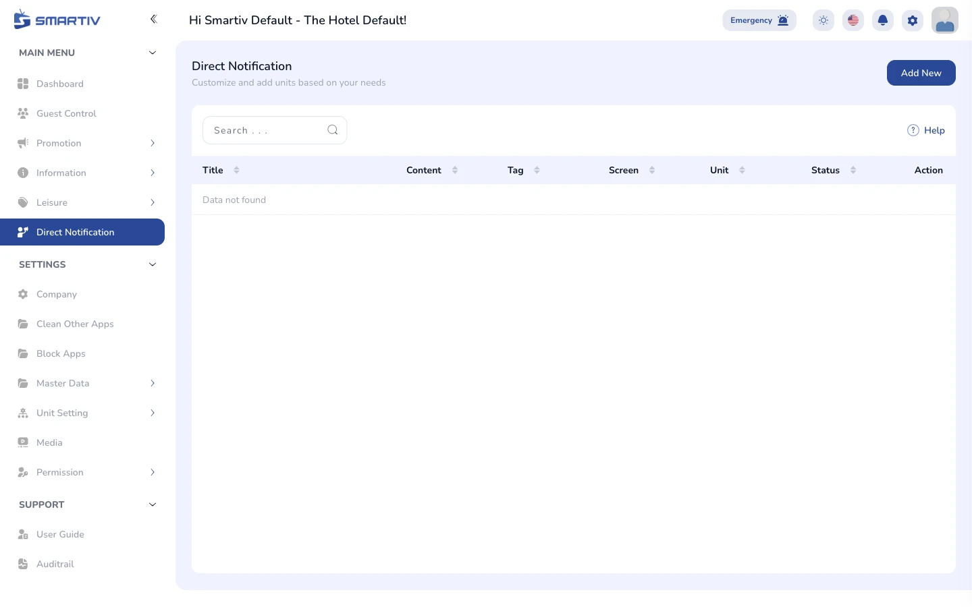Click the User Guide icon
This screenshot has width=972, height=607.
[23, 534]
